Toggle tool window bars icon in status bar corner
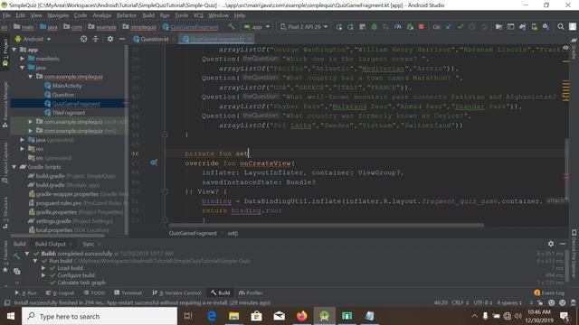Viewport: 579px width, 325px height. (x=7, y=302)
